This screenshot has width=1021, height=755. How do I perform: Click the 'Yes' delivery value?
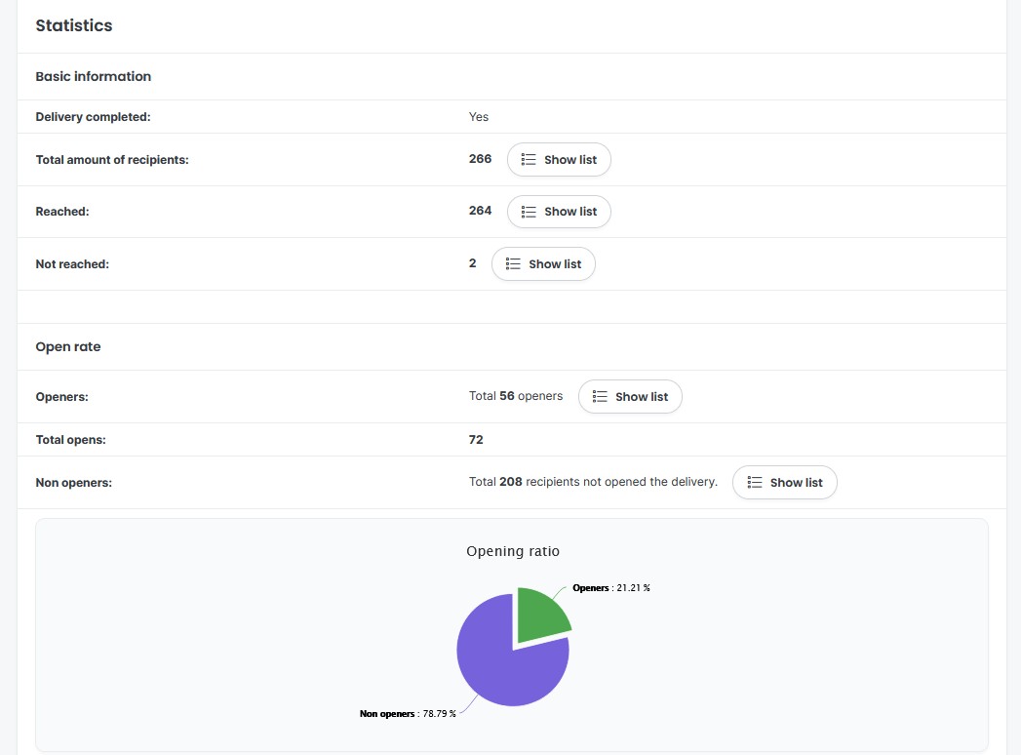[479, 117]
